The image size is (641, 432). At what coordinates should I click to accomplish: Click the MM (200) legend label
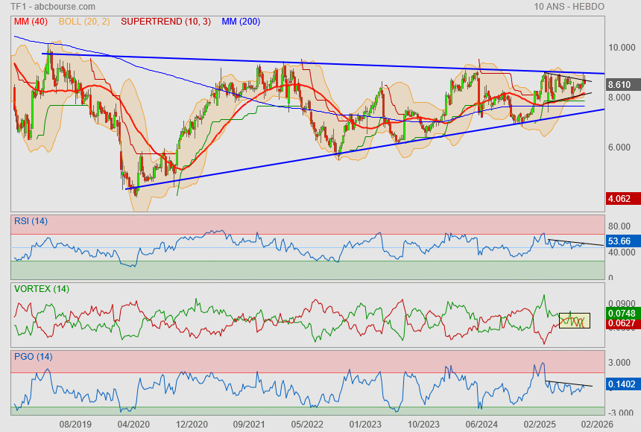coord(241,22)
